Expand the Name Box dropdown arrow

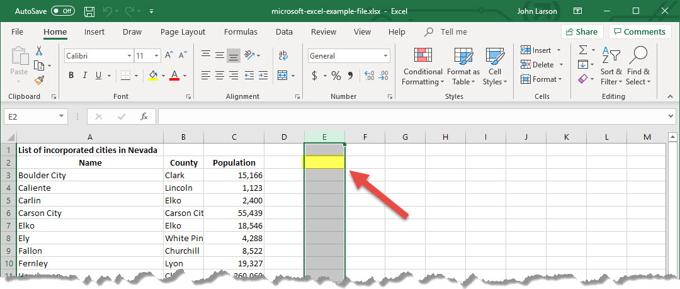[x=61, y=116]
